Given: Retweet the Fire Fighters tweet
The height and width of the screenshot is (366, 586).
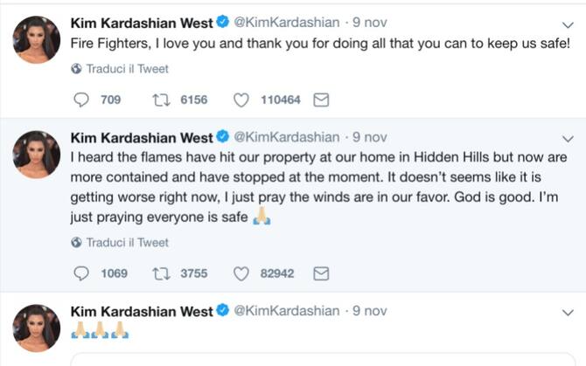Looking at the screenshot, I should (161, 100).
